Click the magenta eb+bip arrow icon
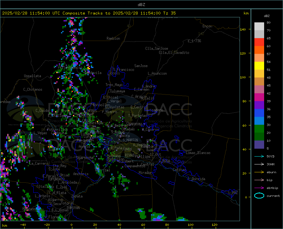This screenshot has height=229, width=283. click(259, 188)
